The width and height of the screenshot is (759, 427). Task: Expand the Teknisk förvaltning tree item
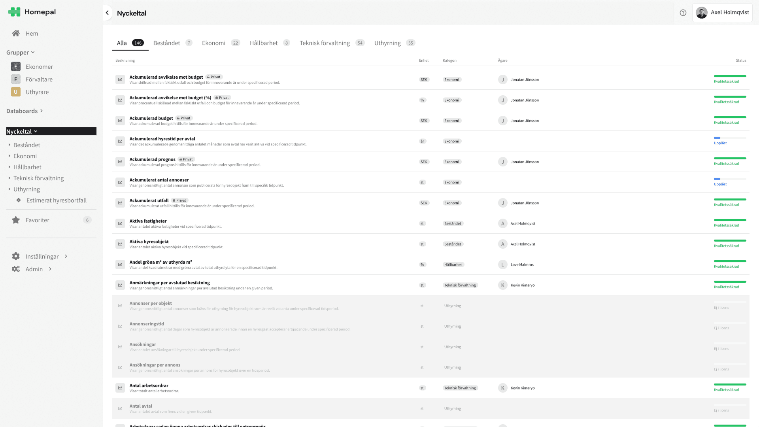[9, 178]
